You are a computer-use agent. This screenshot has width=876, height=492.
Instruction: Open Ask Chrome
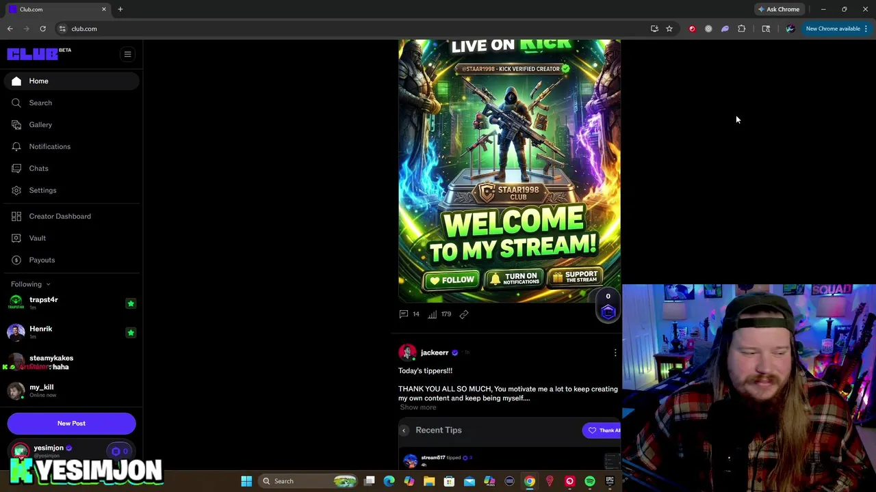(x=778, y=10)
